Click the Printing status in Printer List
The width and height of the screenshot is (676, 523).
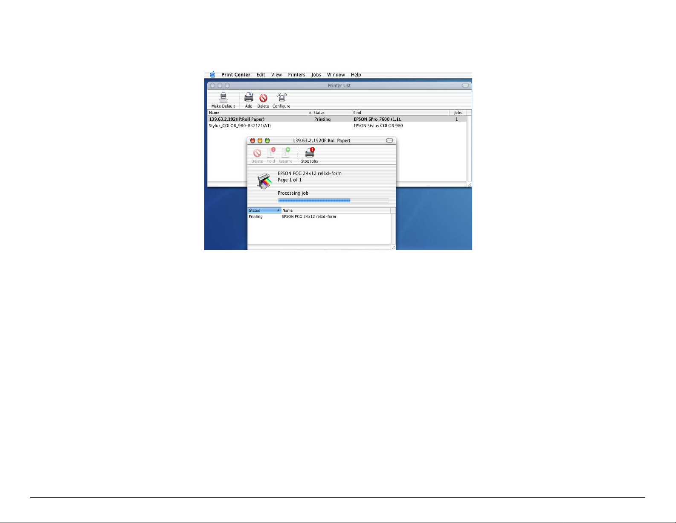pos(322,119)
